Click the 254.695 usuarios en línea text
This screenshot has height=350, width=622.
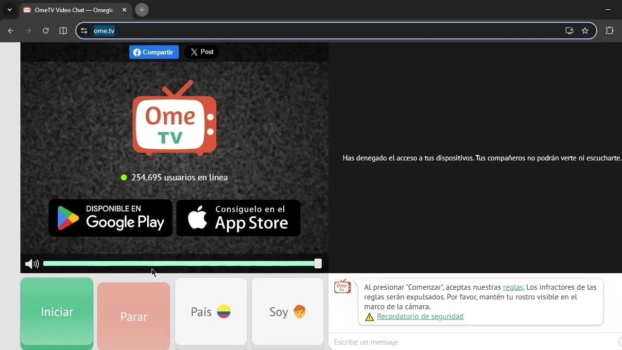click(179, 177)
